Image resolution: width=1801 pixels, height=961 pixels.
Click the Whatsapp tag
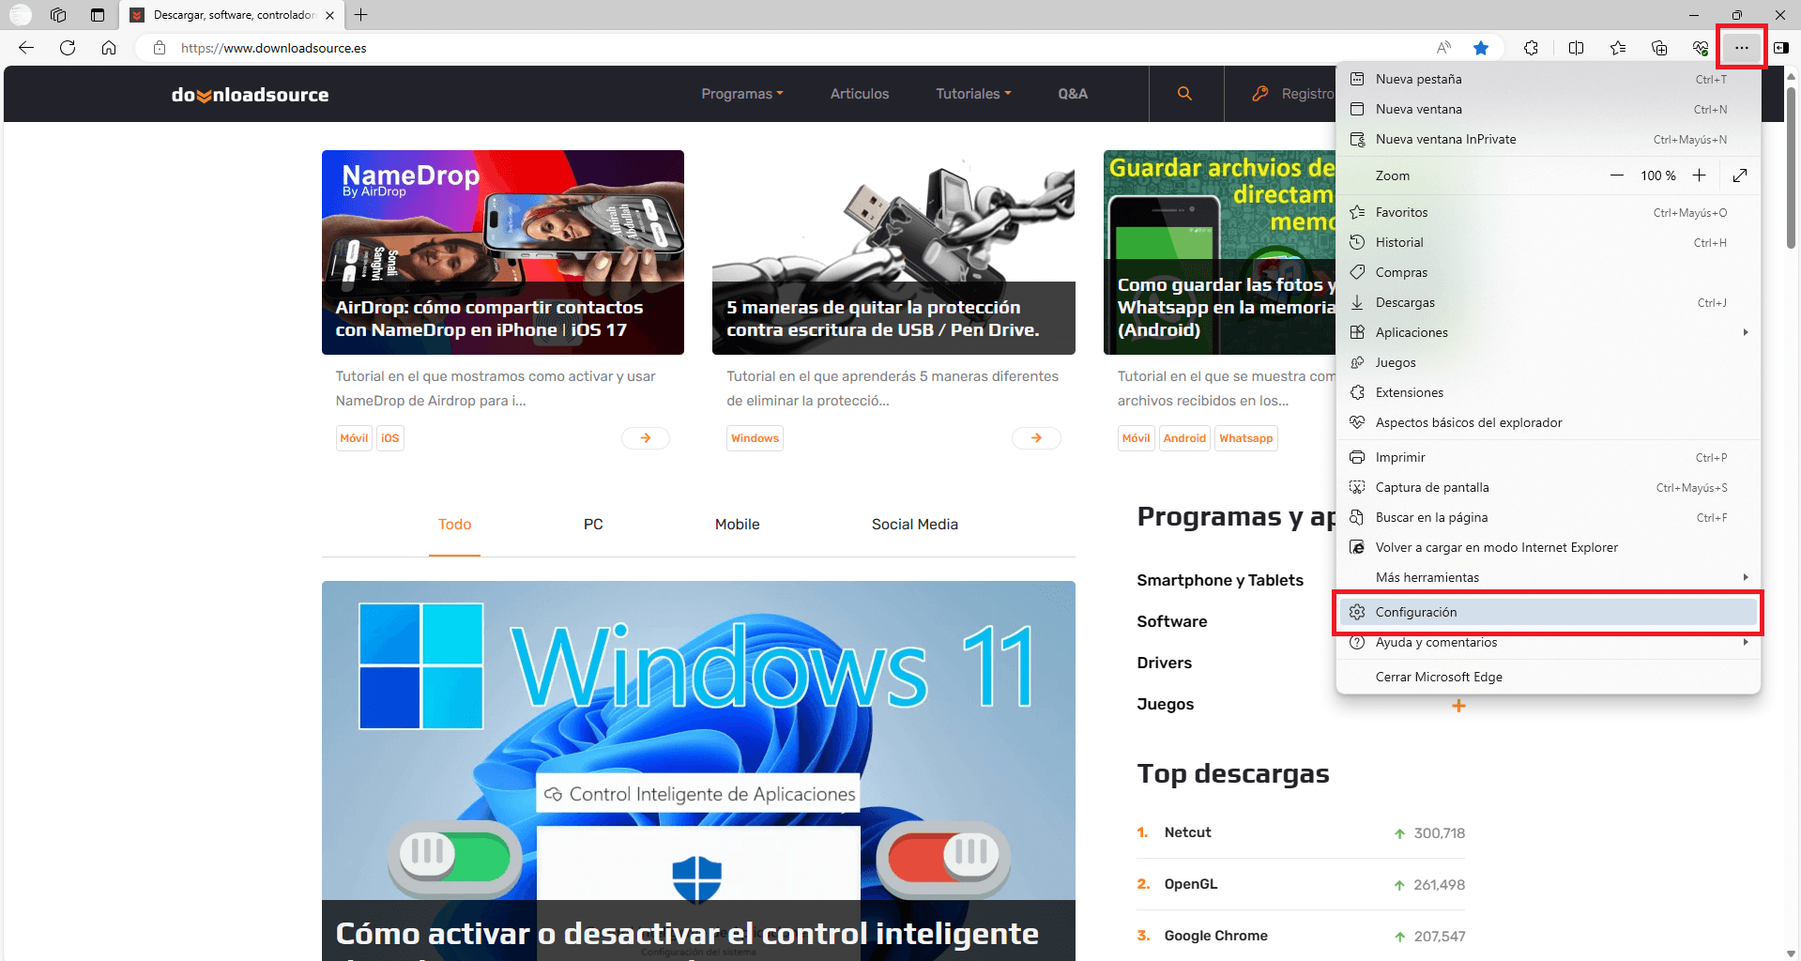[x=1246, y=438]
